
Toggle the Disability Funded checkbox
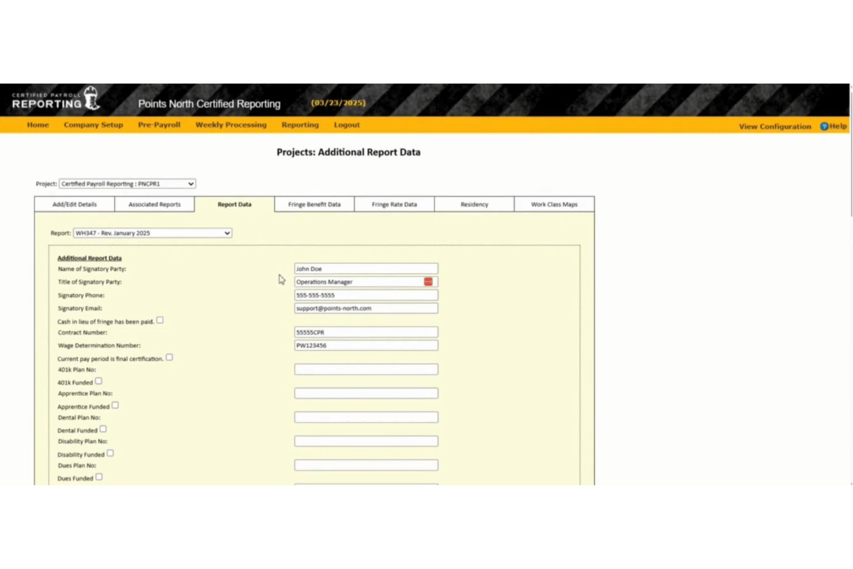click(x=110, y=453)
